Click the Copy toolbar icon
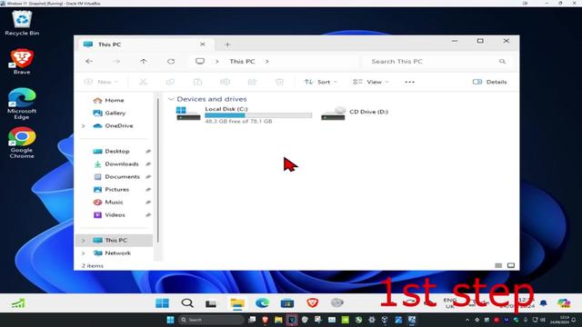Viewport: 582px width, 327px height. tap(170, 82)
